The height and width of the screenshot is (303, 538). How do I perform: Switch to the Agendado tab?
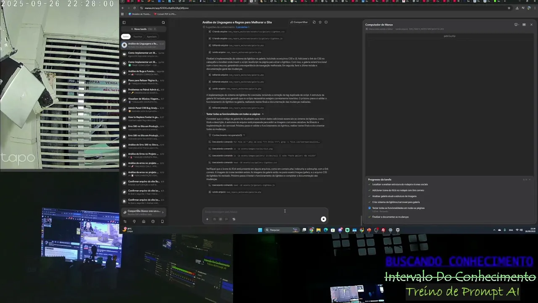152,37
